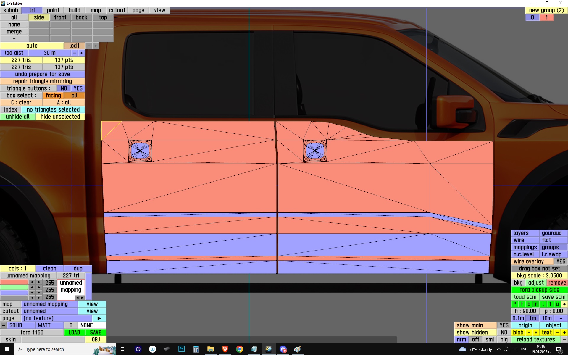Image resolution: width=568 pixels, height=355 pixels.
Task: Expand the unnamed mapping map selector
Action: tap(49, 304)
